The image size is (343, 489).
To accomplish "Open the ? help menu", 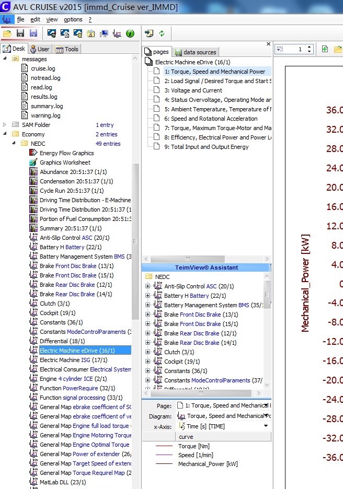I will [x=90, y=19].
